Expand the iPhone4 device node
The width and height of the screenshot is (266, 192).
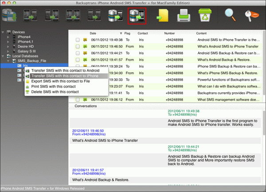(8, 37)
